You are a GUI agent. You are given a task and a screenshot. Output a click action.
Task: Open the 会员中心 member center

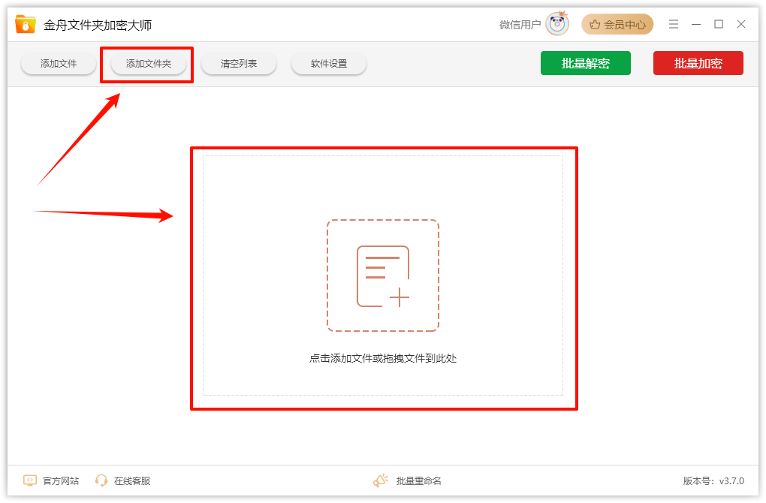click(617, 25)
